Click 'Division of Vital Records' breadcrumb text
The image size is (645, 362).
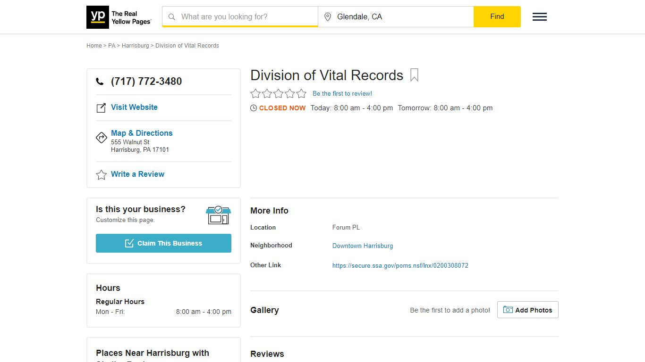tap(187, 46)
